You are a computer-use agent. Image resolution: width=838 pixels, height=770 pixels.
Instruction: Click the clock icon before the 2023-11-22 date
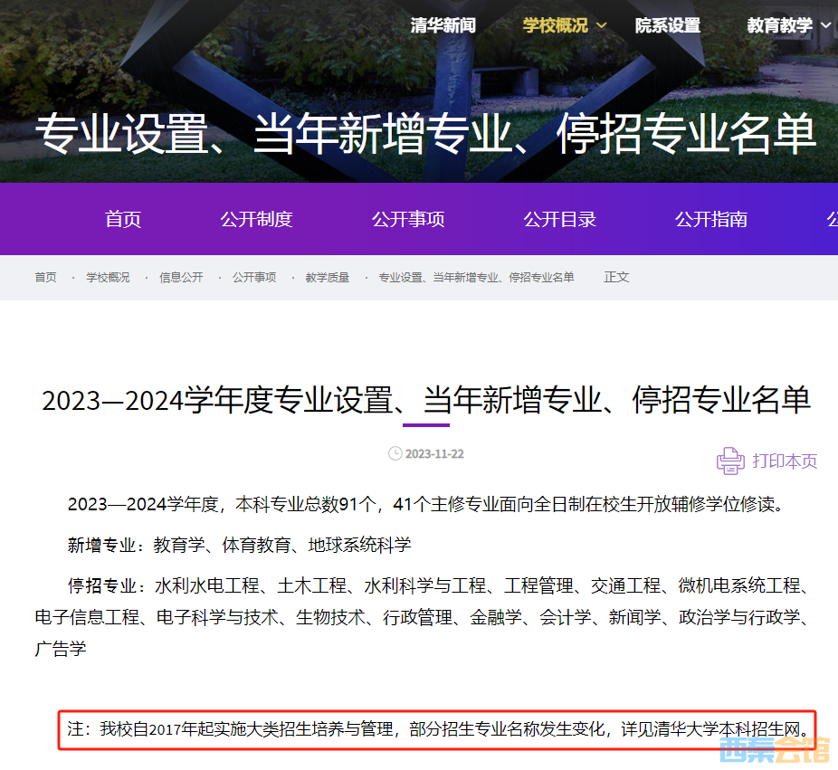395,453
